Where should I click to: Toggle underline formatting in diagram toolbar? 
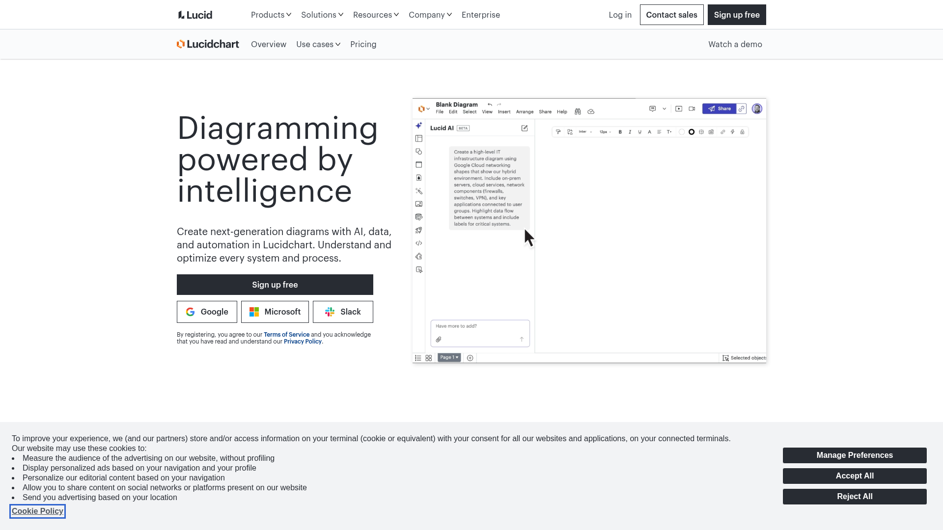639,132
